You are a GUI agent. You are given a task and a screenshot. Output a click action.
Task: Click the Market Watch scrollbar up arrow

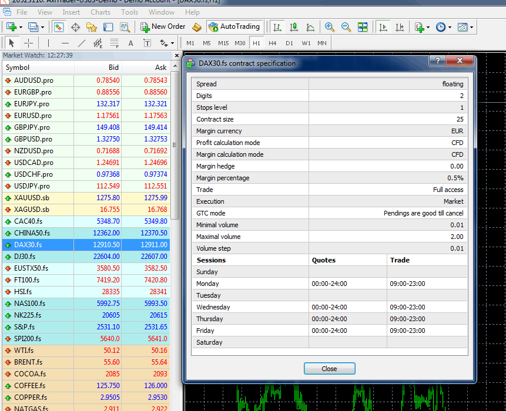click(x=175, y=66)
